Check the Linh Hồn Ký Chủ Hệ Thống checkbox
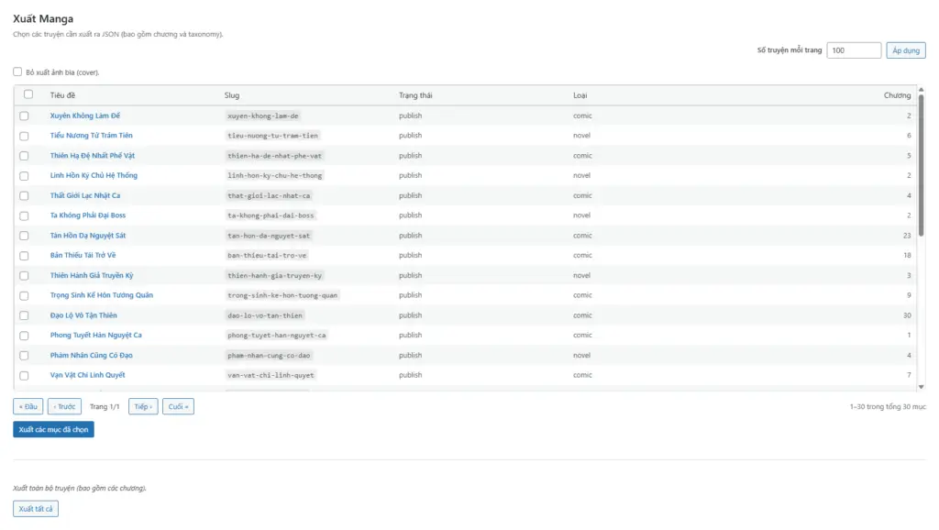 pos(24,176)
